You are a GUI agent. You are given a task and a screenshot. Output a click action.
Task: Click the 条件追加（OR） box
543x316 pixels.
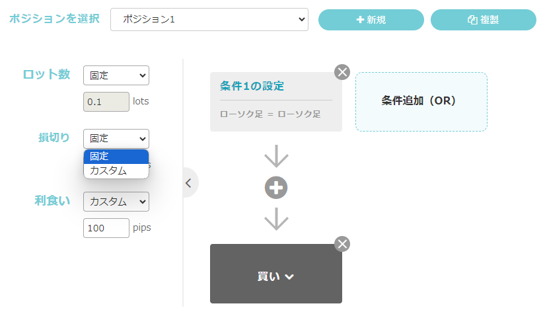(421, 101)
